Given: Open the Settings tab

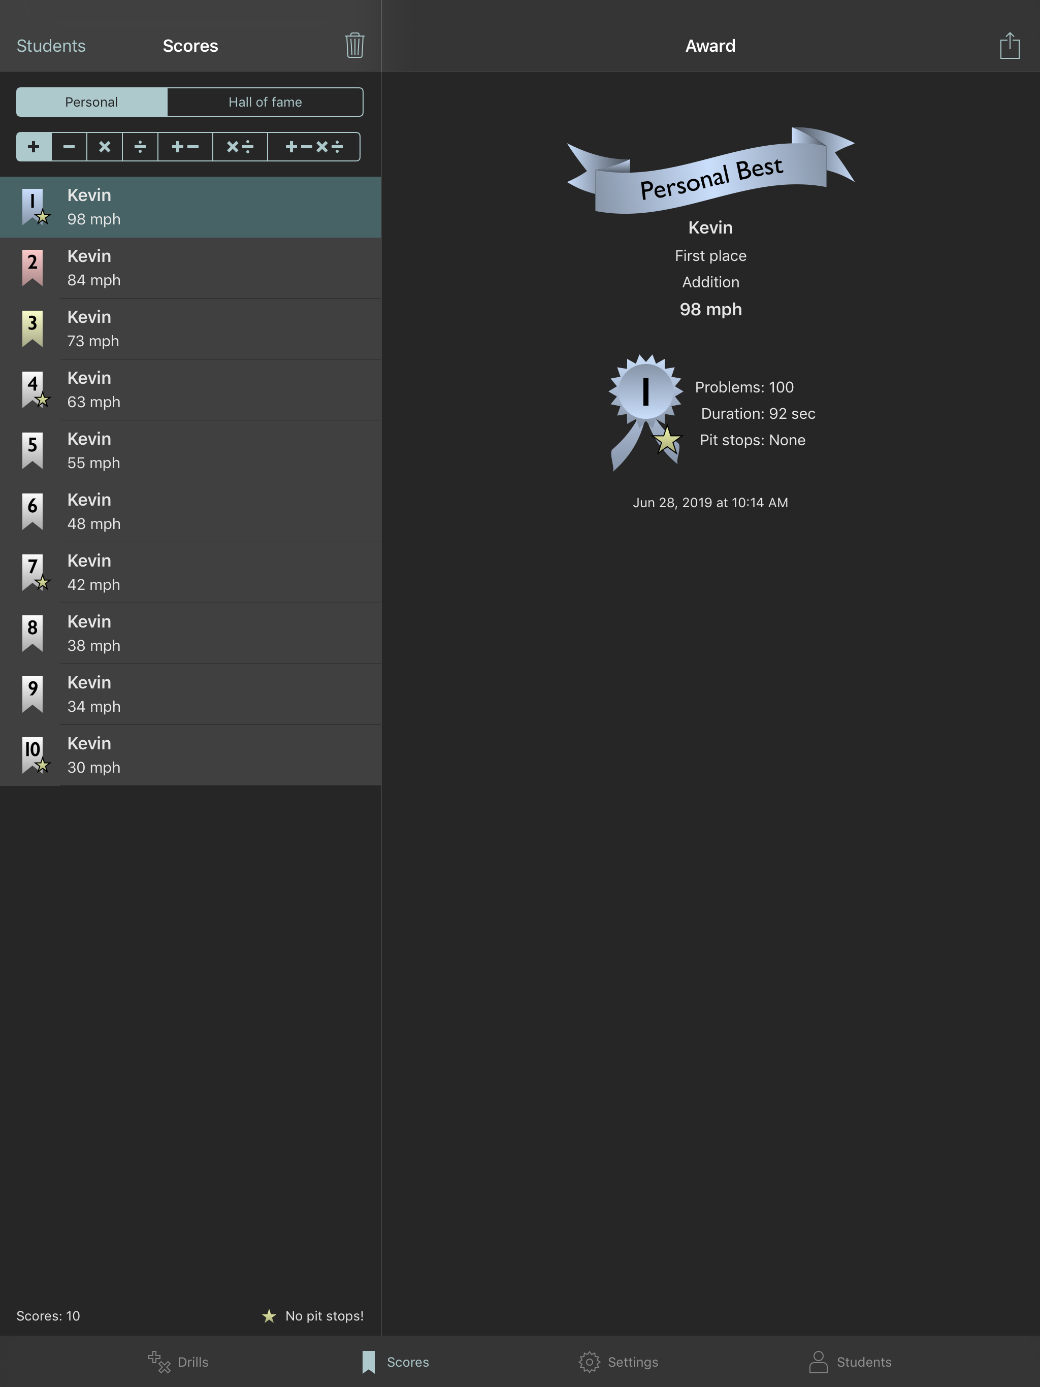Looking at the screenshot, I should pos(619,1362).
